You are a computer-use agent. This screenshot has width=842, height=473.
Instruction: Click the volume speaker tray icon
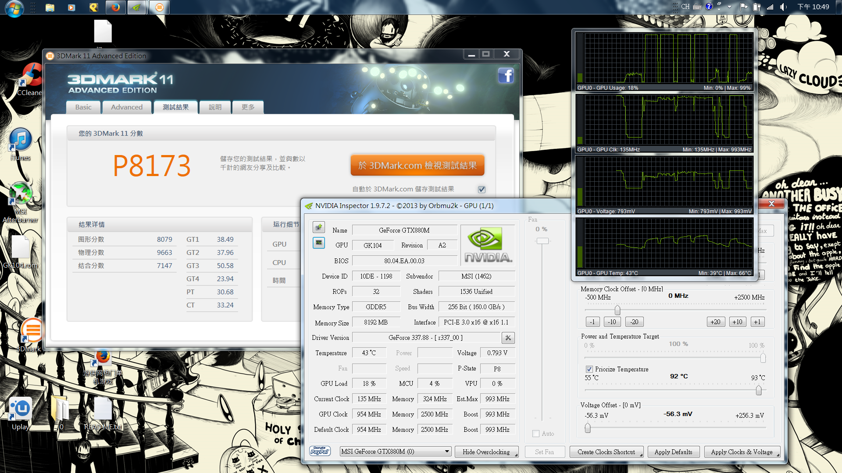click(x=783, y=7)
